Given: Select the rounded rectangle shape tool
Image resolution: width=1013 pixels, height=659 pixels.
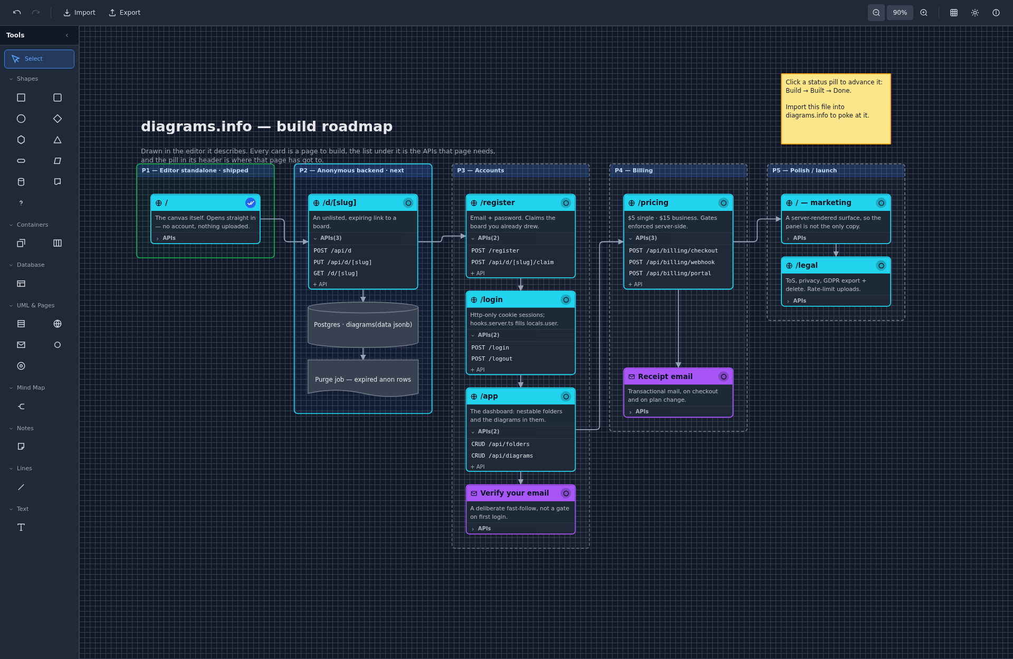Looking at the screenshot, I should (x=58, y=98).
